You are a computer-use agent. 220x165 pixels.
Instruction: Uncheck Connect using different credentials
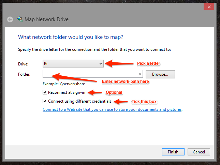click(x=45, y=101)
